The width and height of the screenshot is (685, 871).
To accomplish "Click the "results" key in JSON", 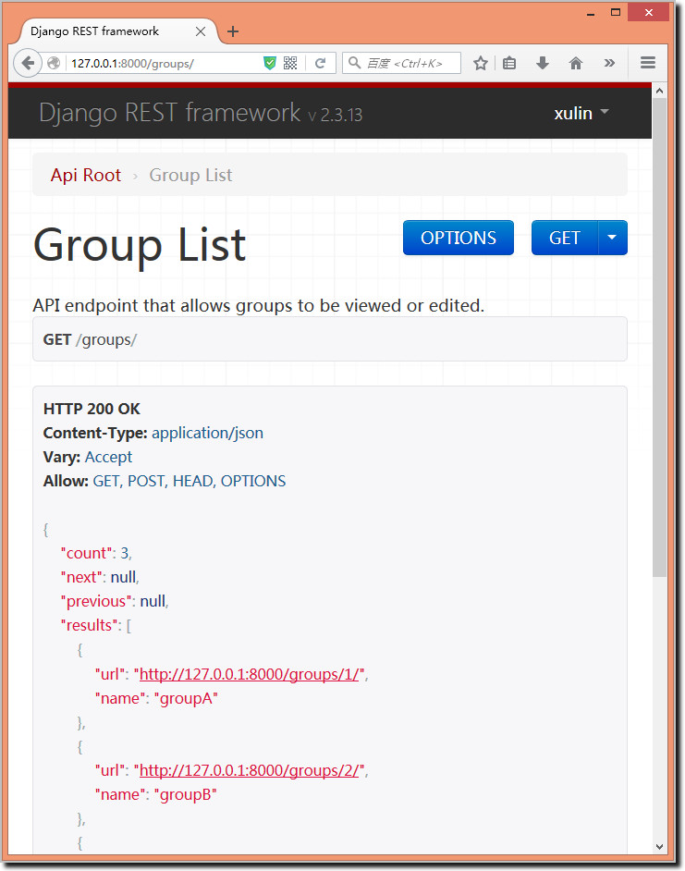I will click(x=89, y=625).
